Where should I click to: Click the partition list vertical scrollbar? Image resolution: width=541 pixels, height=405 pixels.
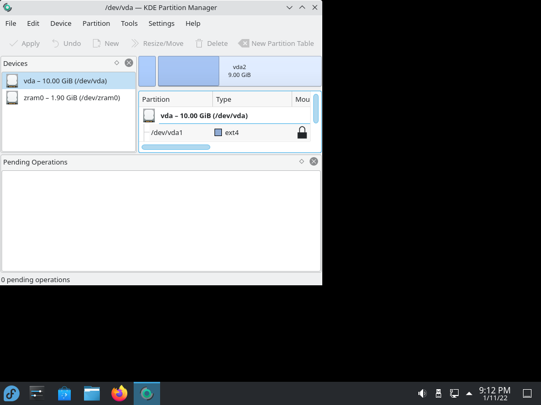(x=316, y=108)
